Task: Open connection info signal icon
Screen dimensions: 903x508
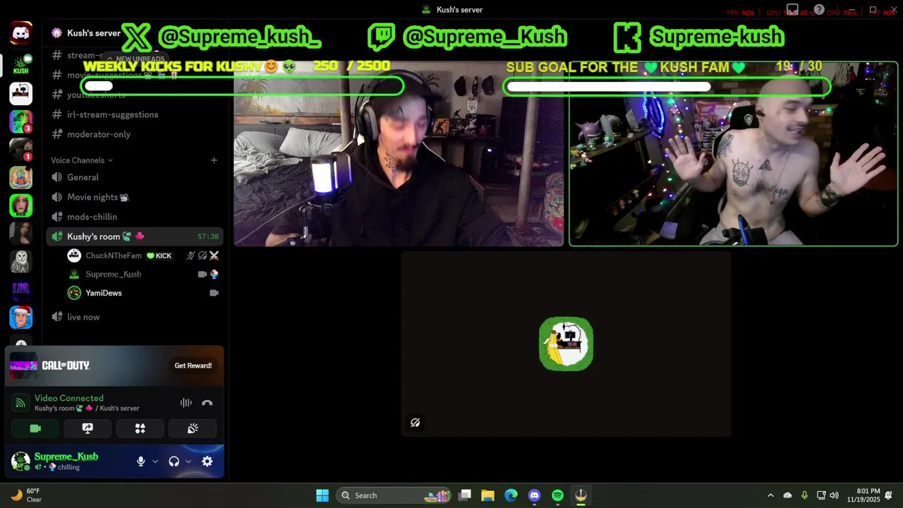Action: tap(20, 403)
